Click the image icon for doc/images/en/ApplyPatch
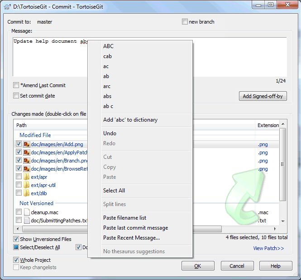Viewport: 301px width, 280px height. click(27, 152)
